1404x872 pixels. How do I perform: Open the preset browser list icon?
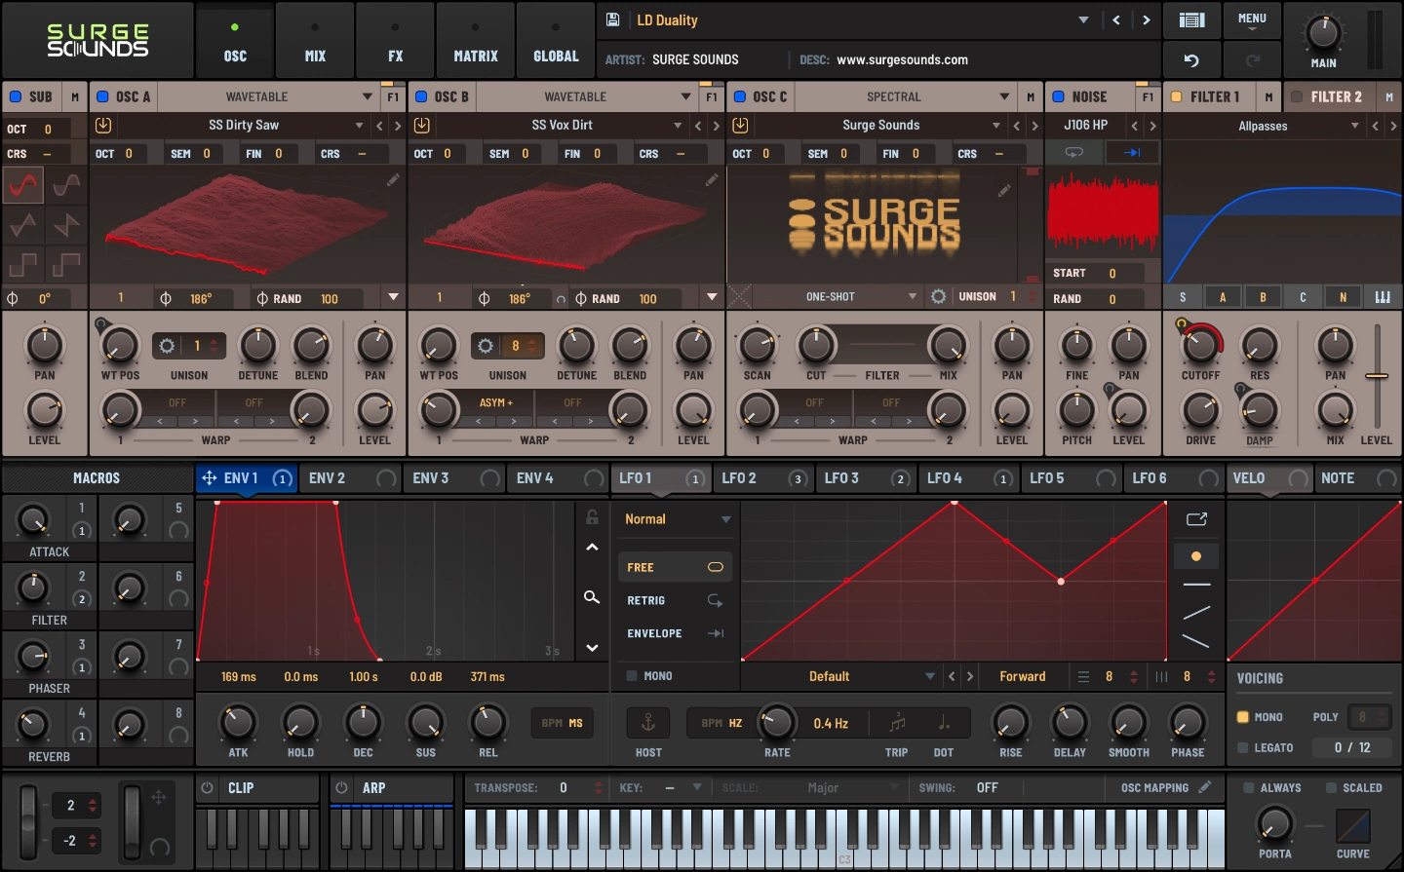point(1191,19)
